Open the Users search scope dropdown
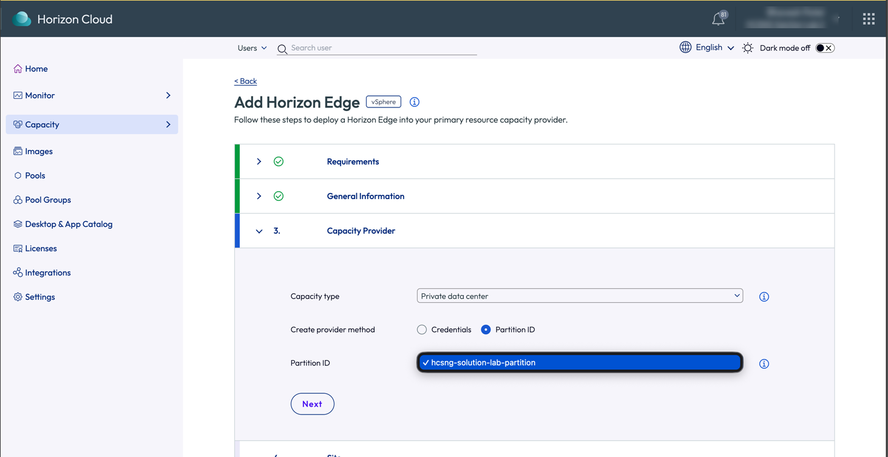The width and height of the screenshot is (888, 457). (252, 48)
